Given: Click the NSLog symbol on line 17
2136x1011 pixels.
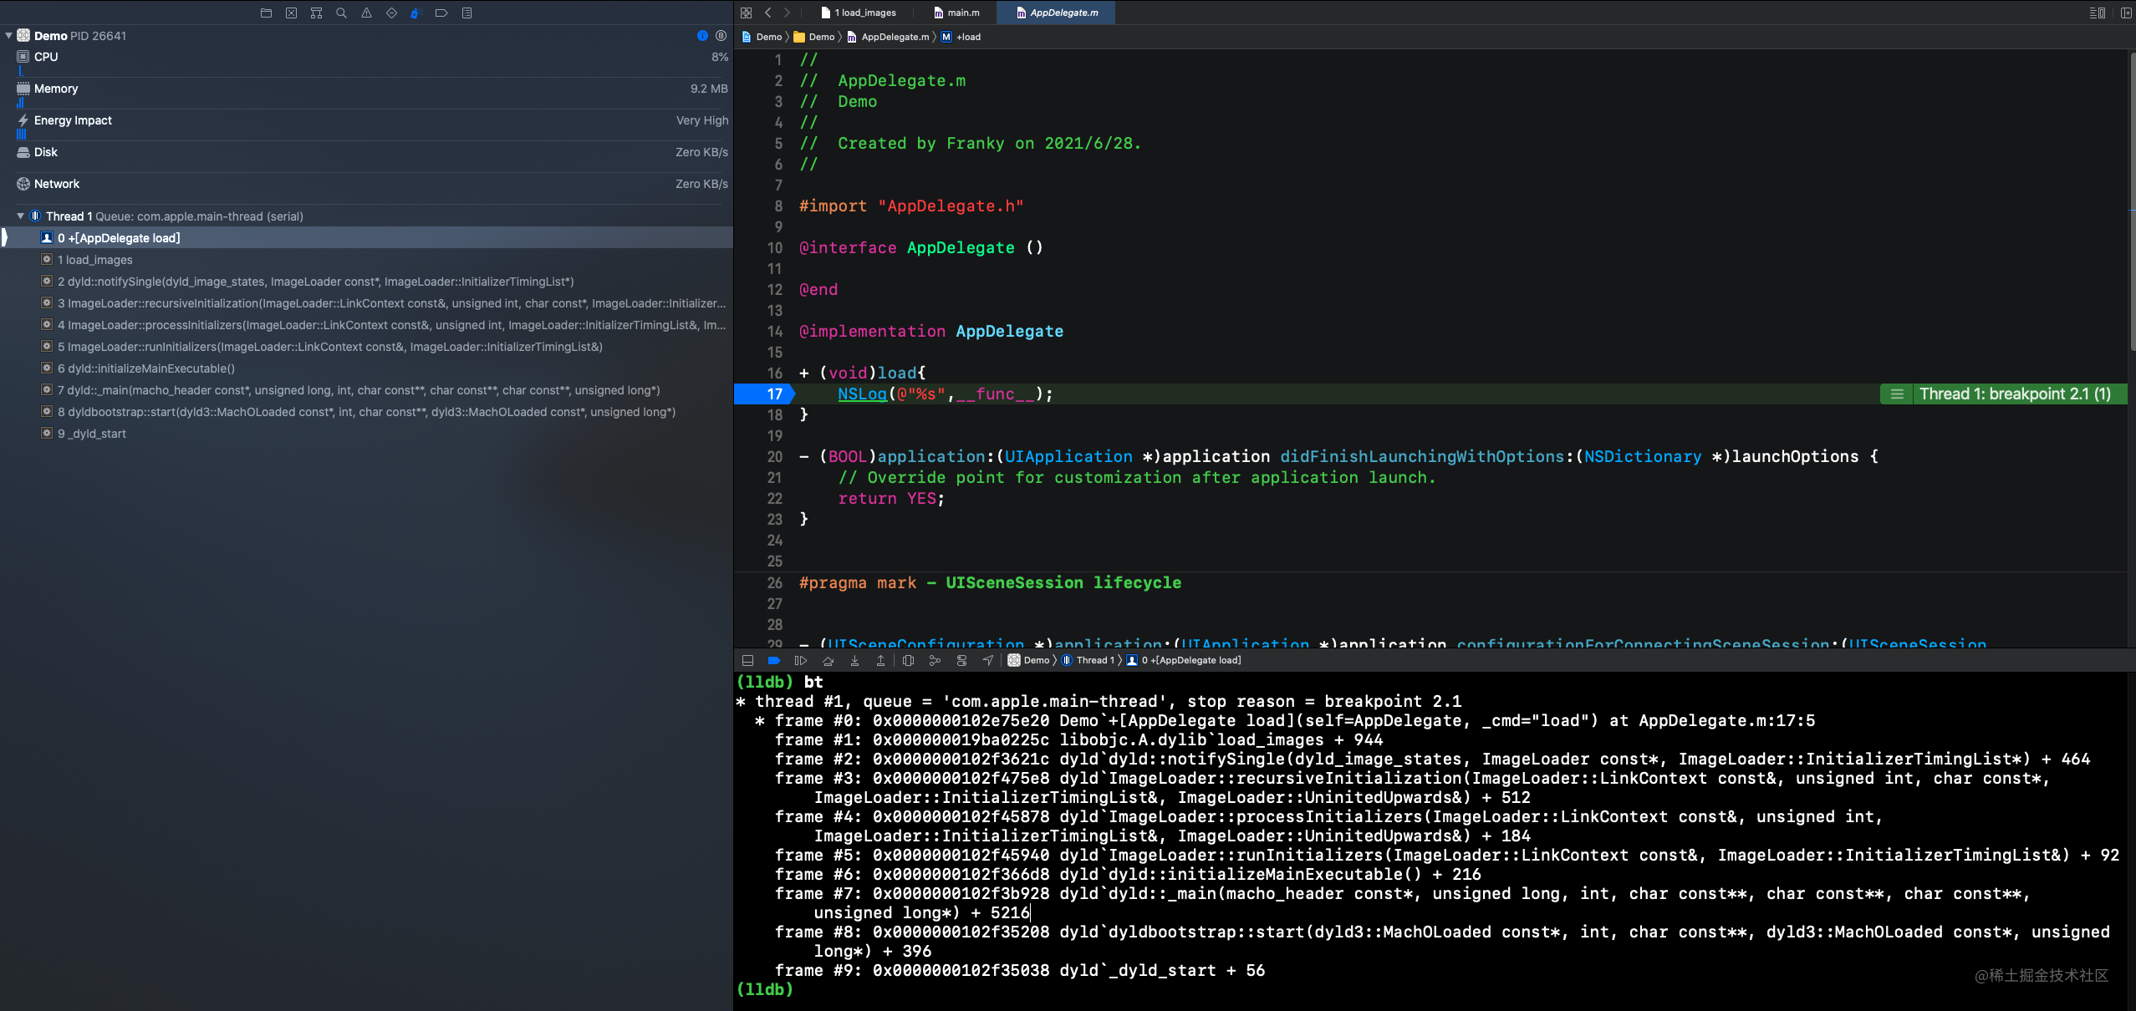Looking at the screenshot, I should click(862, 394).
